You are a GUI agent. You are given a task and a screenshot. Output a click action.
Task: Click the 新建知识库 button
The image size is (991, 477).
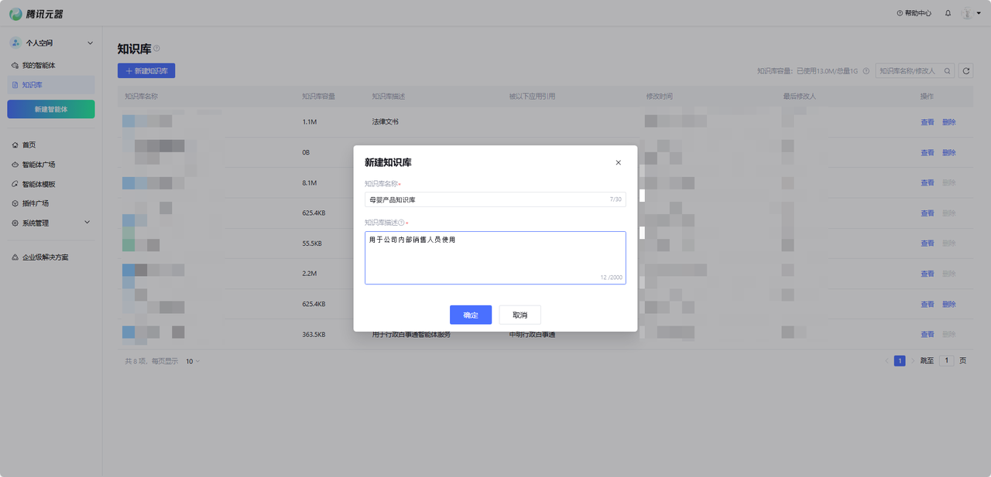(x=146, y=70)
